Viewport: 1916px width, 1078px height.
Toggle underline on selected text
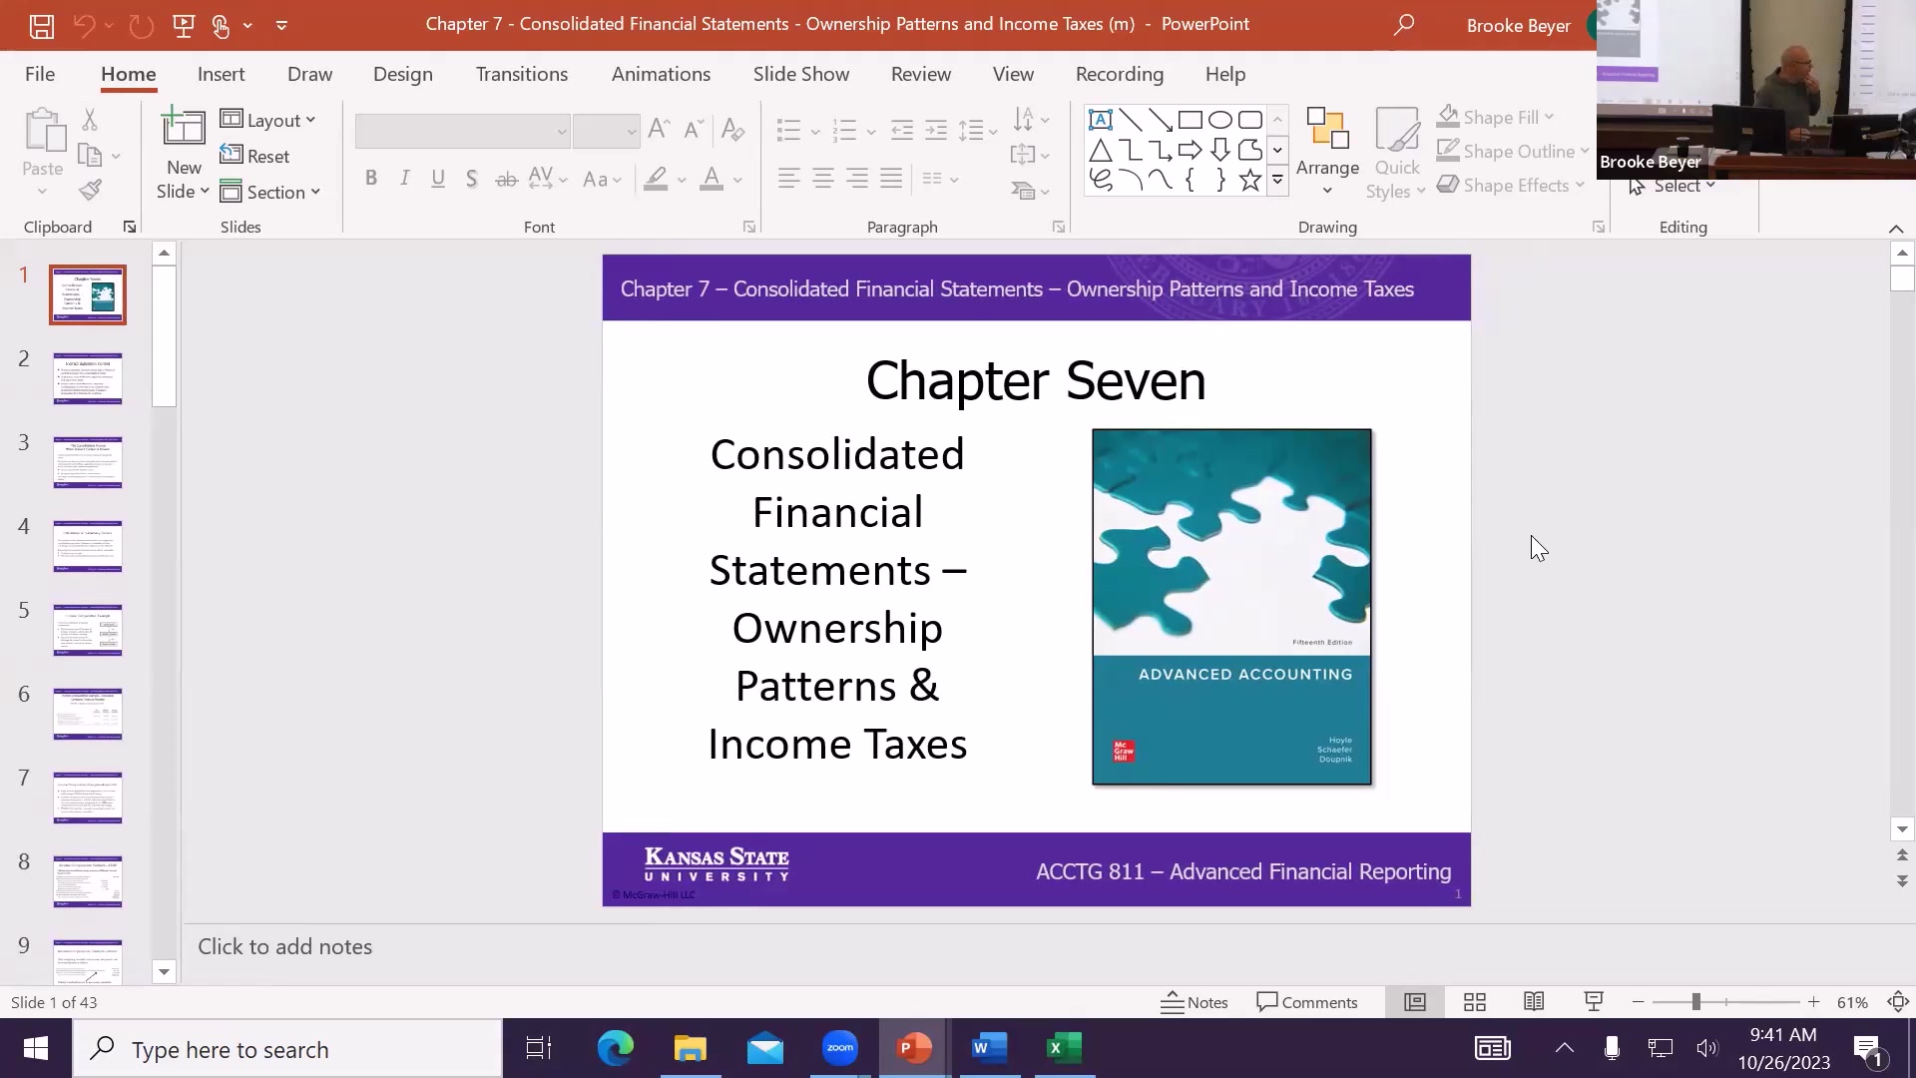[439, 178]
